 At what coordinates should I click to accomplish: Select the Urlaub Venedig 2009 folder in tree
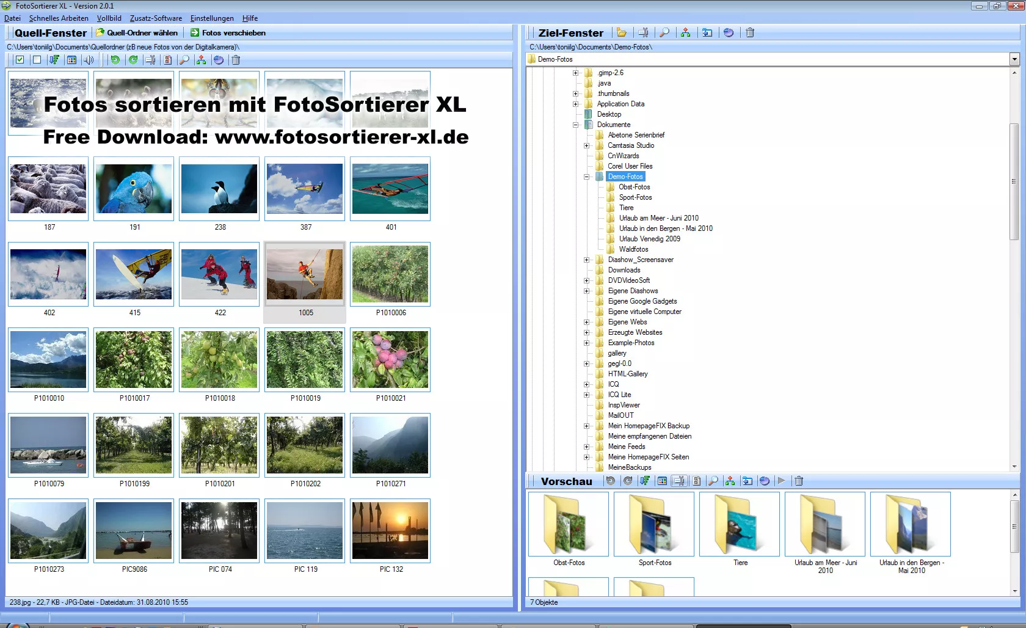point(649,239)
